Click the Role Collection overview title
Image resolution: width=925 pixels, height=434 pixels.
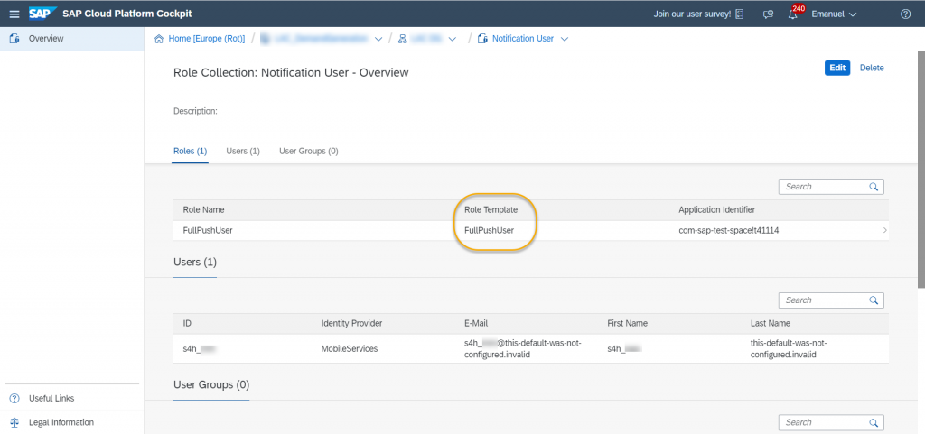[x=291, y=73]
